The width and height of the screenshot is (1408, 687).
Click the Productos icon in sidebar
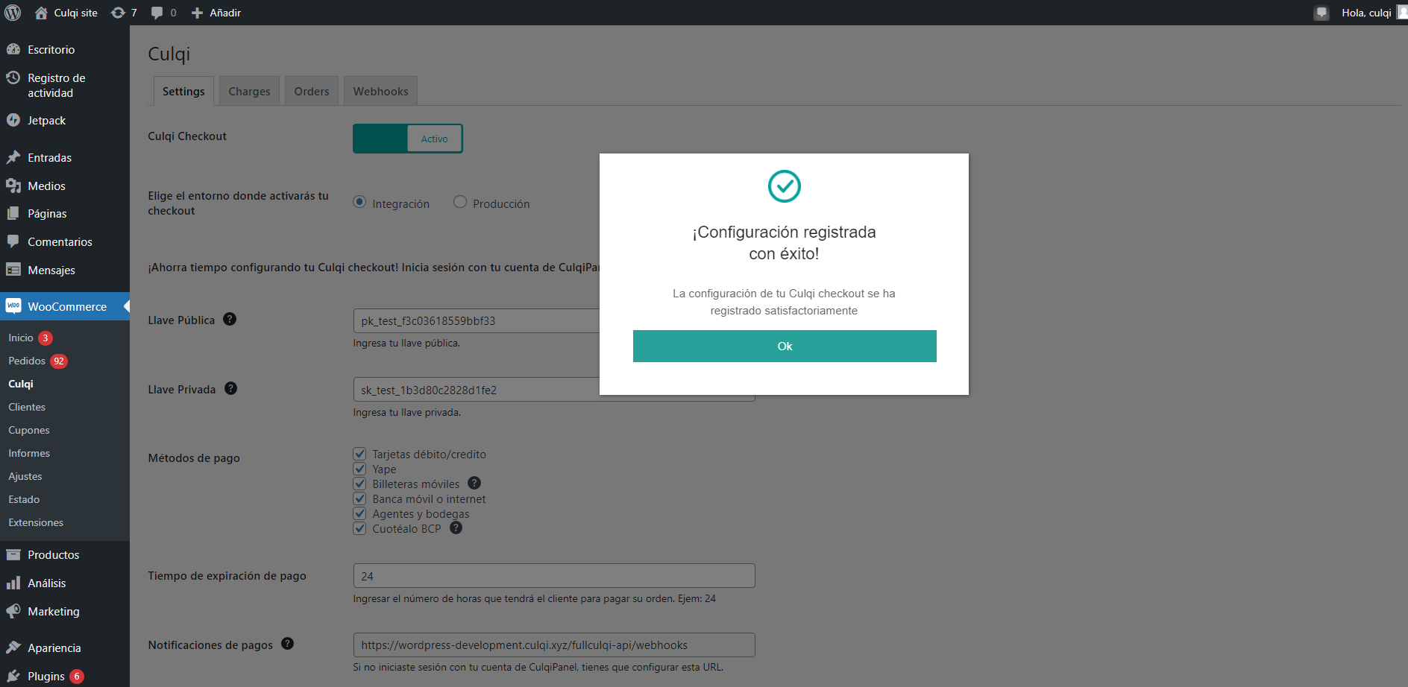click(13, 554)
